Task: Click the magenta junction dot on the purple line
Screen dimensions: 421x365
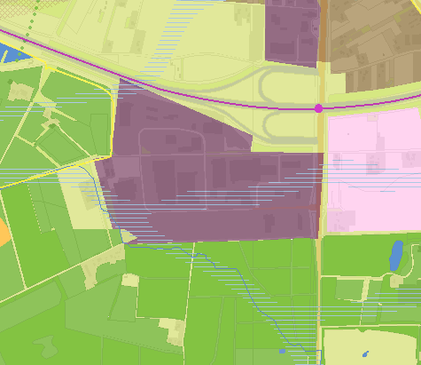Action: tap(318, 108)
